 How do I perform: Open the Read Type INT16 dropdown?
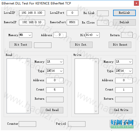tap(55, 71)
